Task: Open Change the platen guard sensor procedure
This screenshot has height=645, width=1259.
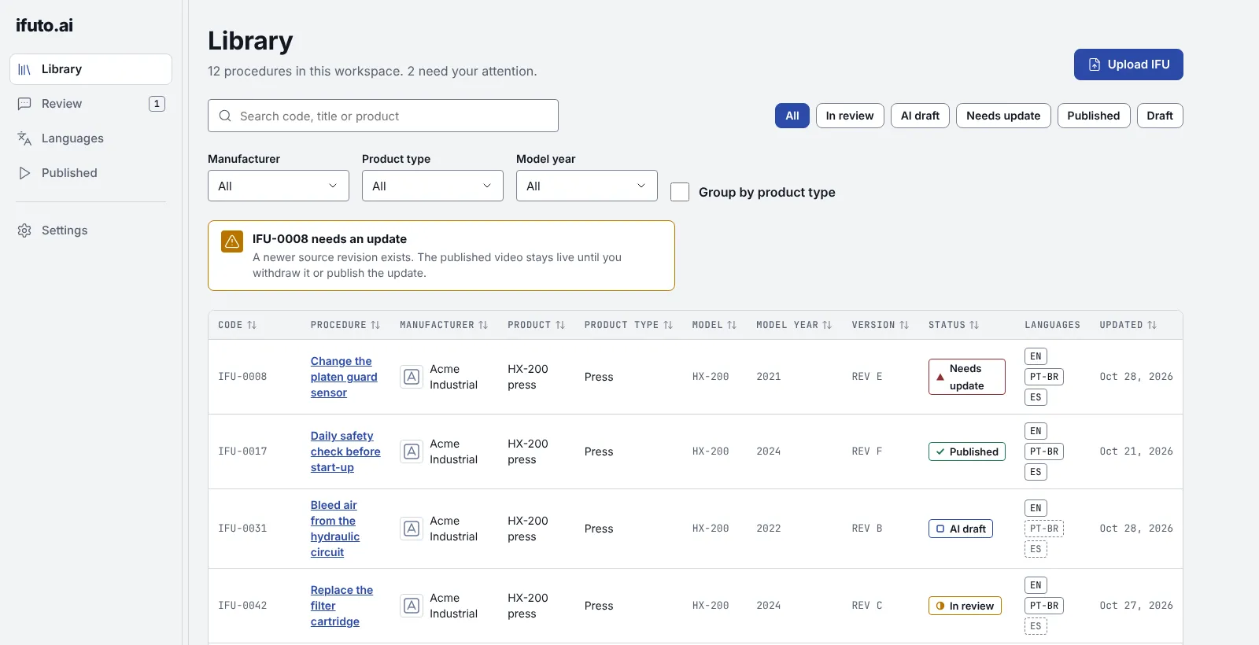Action: coord(344,377)
